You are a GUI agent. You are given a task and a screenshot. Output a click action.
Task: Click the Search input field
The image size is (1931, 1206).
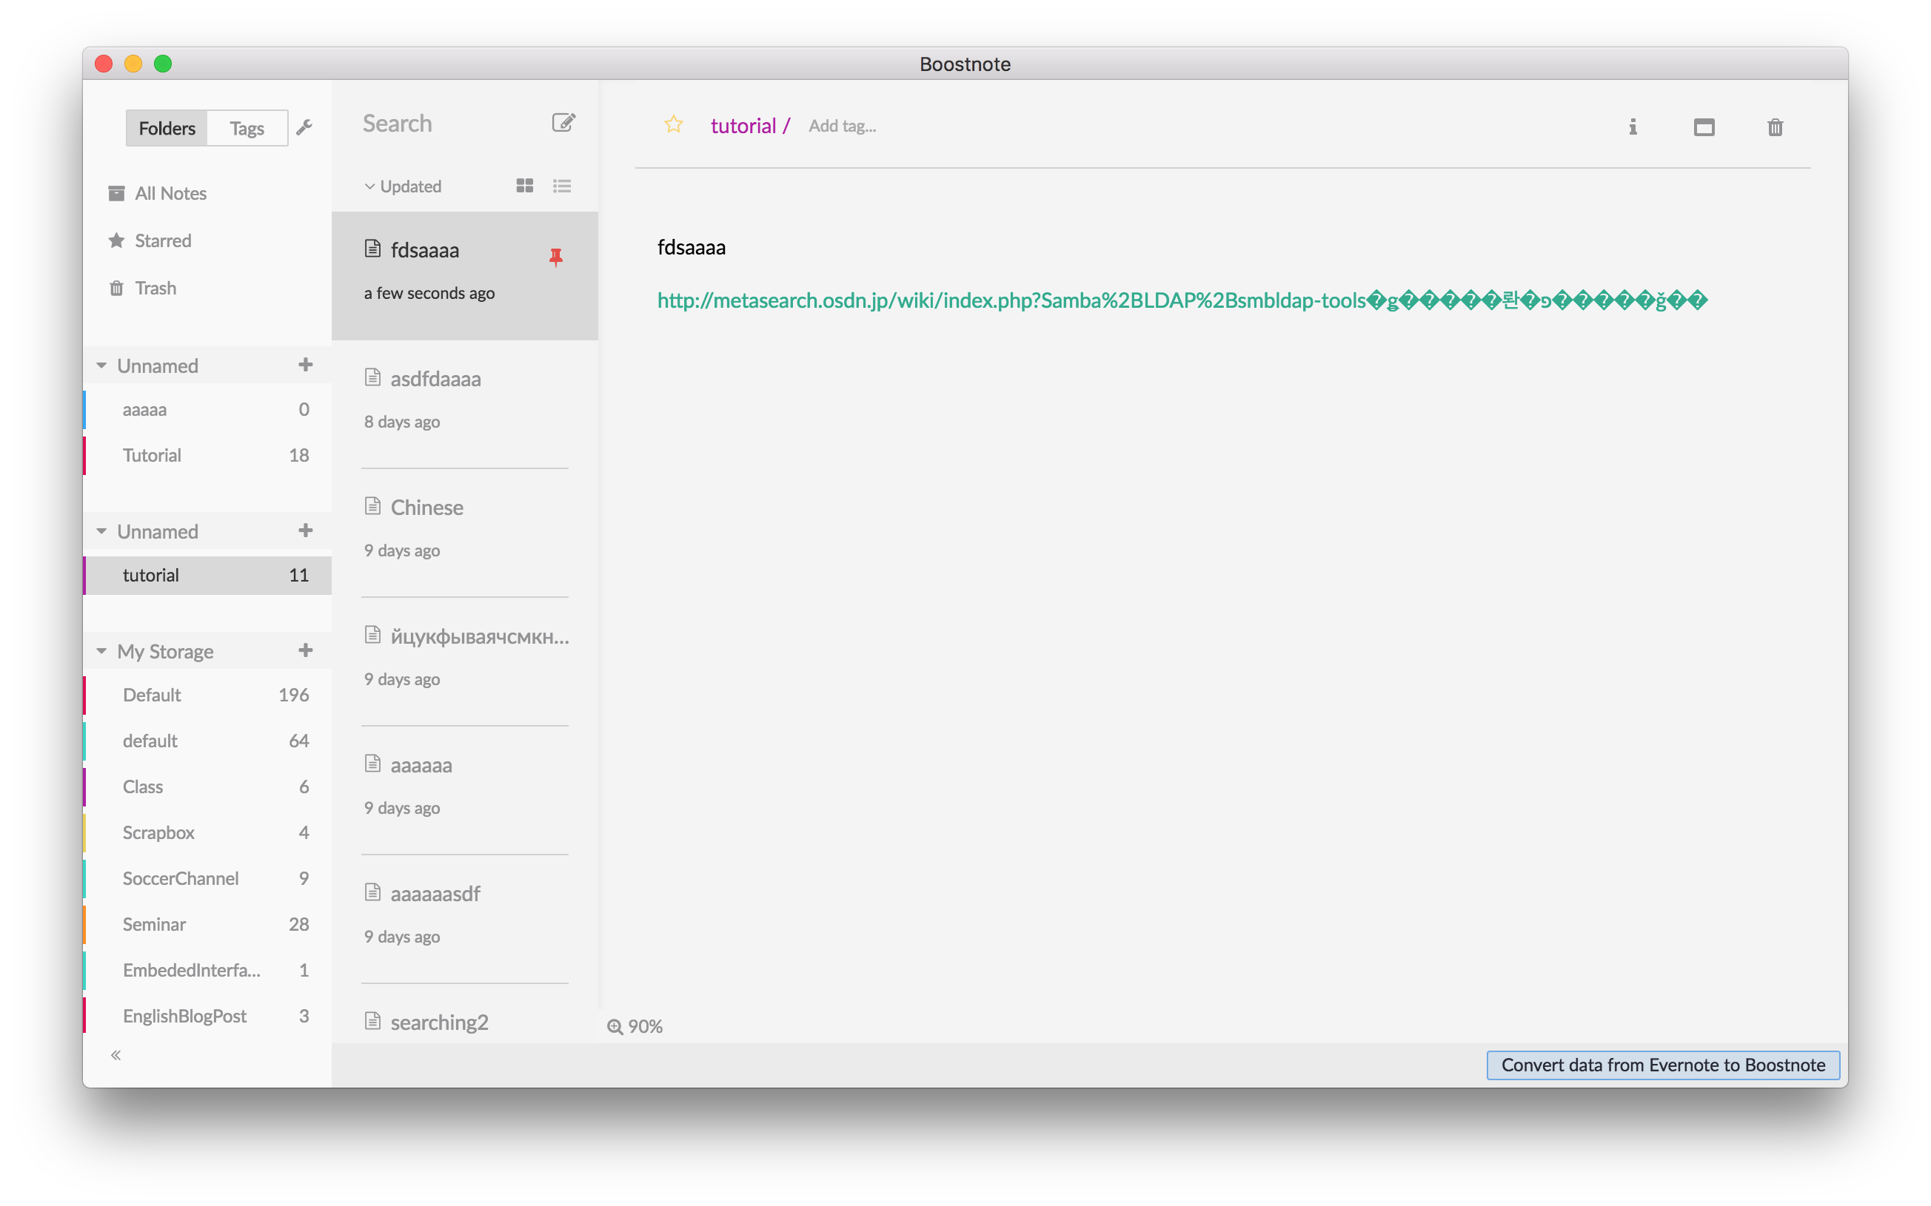pyautogui.click(x=447, y=124)
